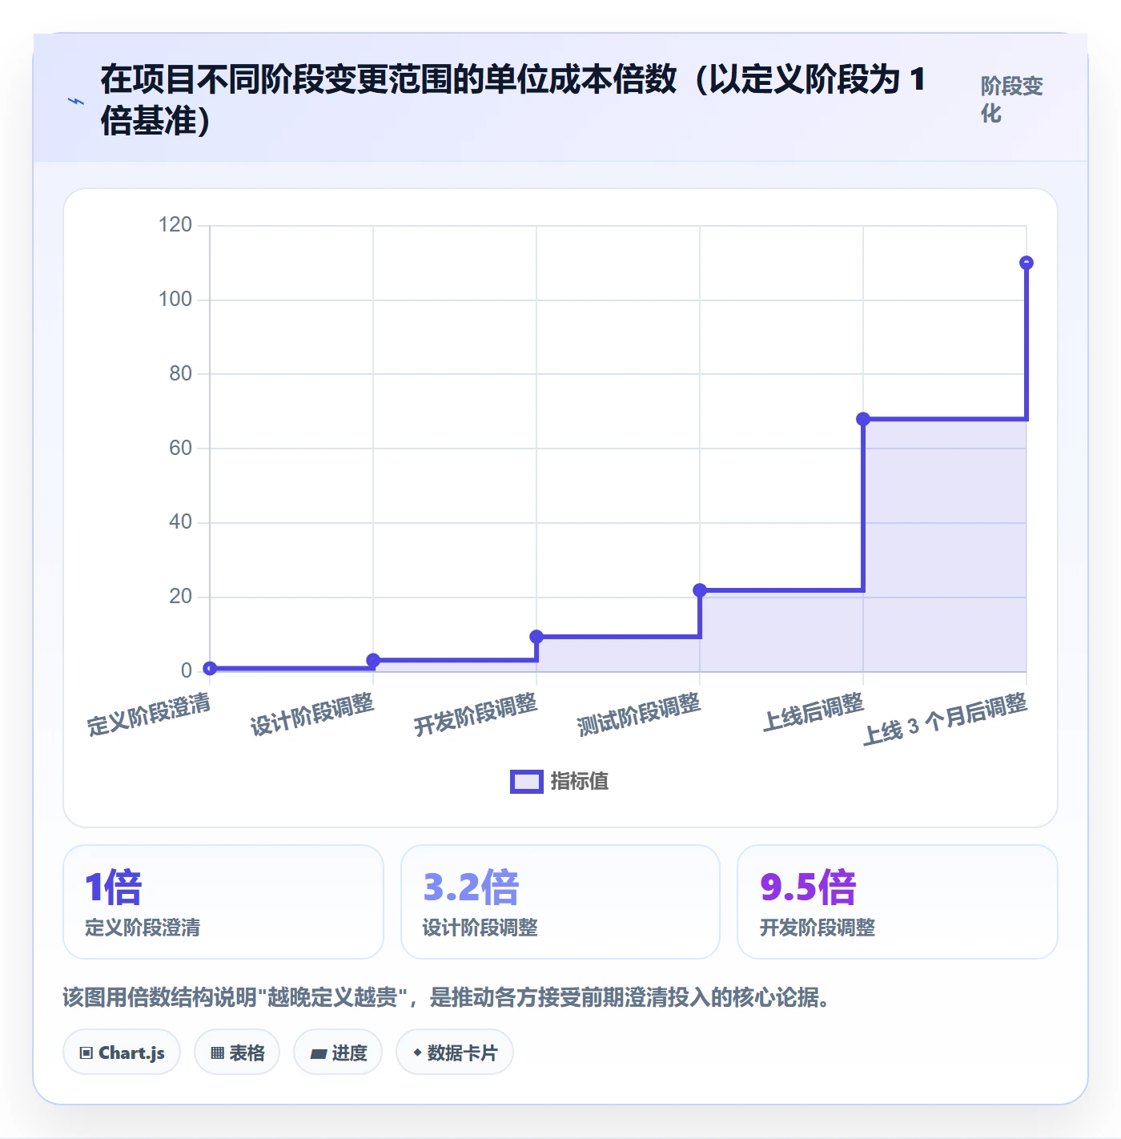Click the 上线 3 个月后调整 x-axis label
This screenshot has width=1121, height=1139.
point(945,719)
